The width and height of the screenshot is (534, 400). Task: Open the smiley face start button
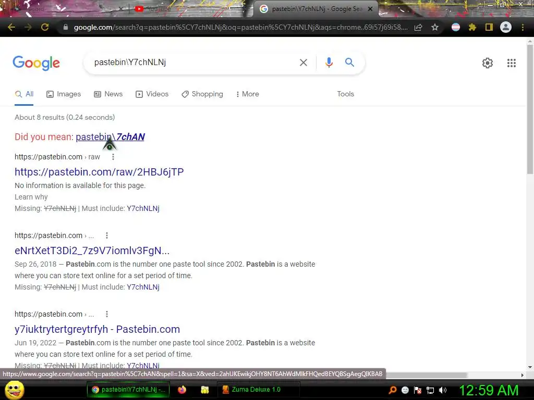[14, 390]
